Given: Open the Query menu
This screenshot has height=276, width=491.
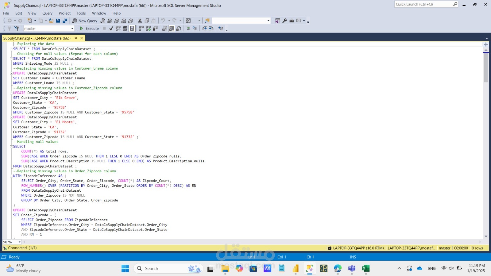Looking at the screenshot, I should coord(47,13).
